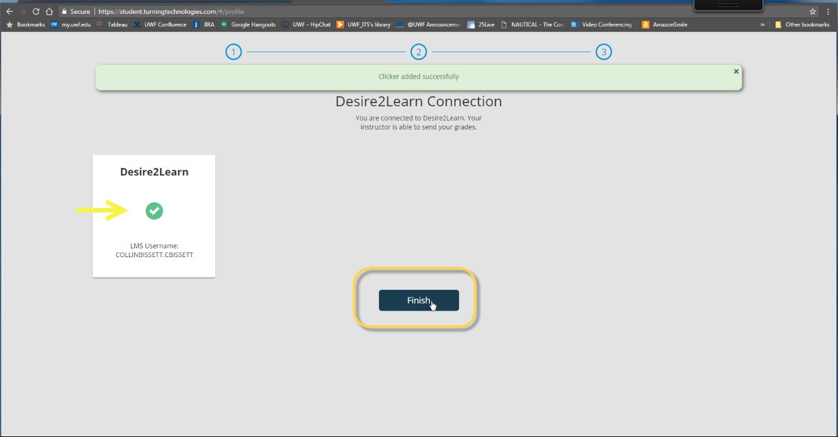Open @UWF Announcements bookmark
This screenshot has width=838, height=437.
[x=429, y=25]
